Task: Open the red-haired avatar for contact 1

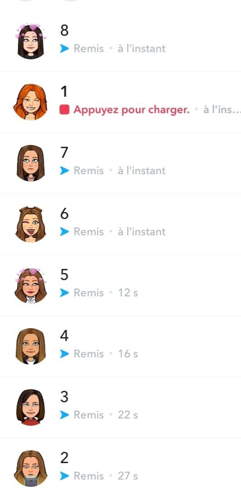Action: coord(31,102)
